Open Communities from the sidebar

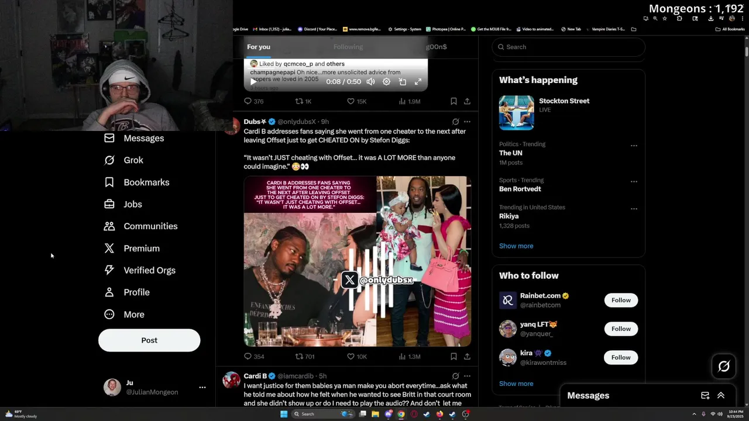[140, 226]
